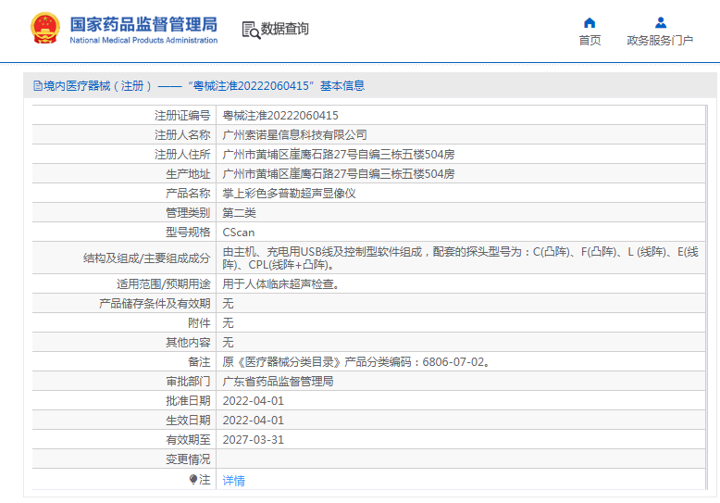Click 广东省药品监督管理局 value
Image resolution: width=720 pixels, height=503 pixels.
pos(278,381)
